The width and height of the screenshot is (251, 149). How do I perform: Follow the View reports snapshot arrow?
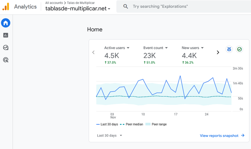pyautogui.click(x=243, y=135)
